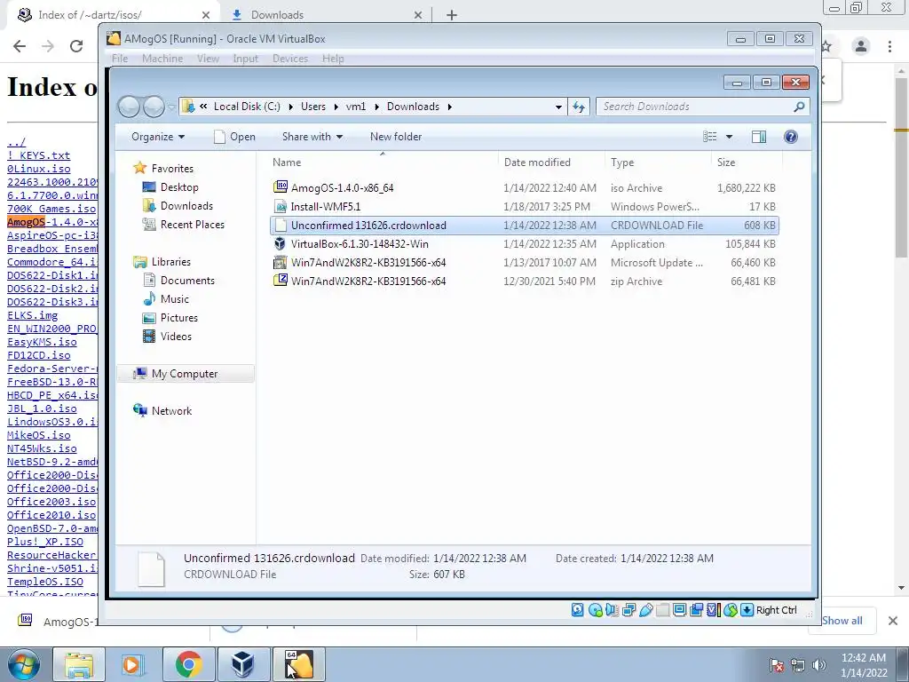The height and width of the screenshot is (682, 909).
Task: Click VirtualBox audio status icon
Action: click(612, 609)
